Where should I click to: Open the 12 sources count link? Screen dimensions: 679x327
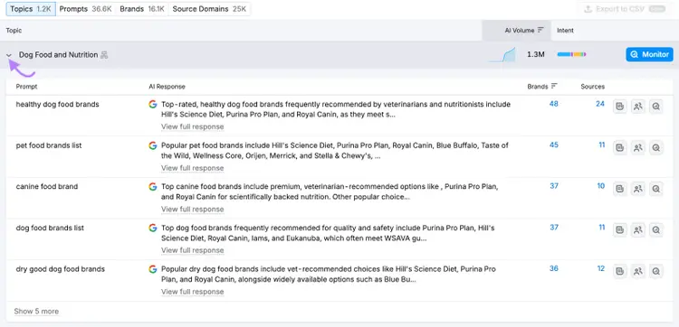click(600, 268)
